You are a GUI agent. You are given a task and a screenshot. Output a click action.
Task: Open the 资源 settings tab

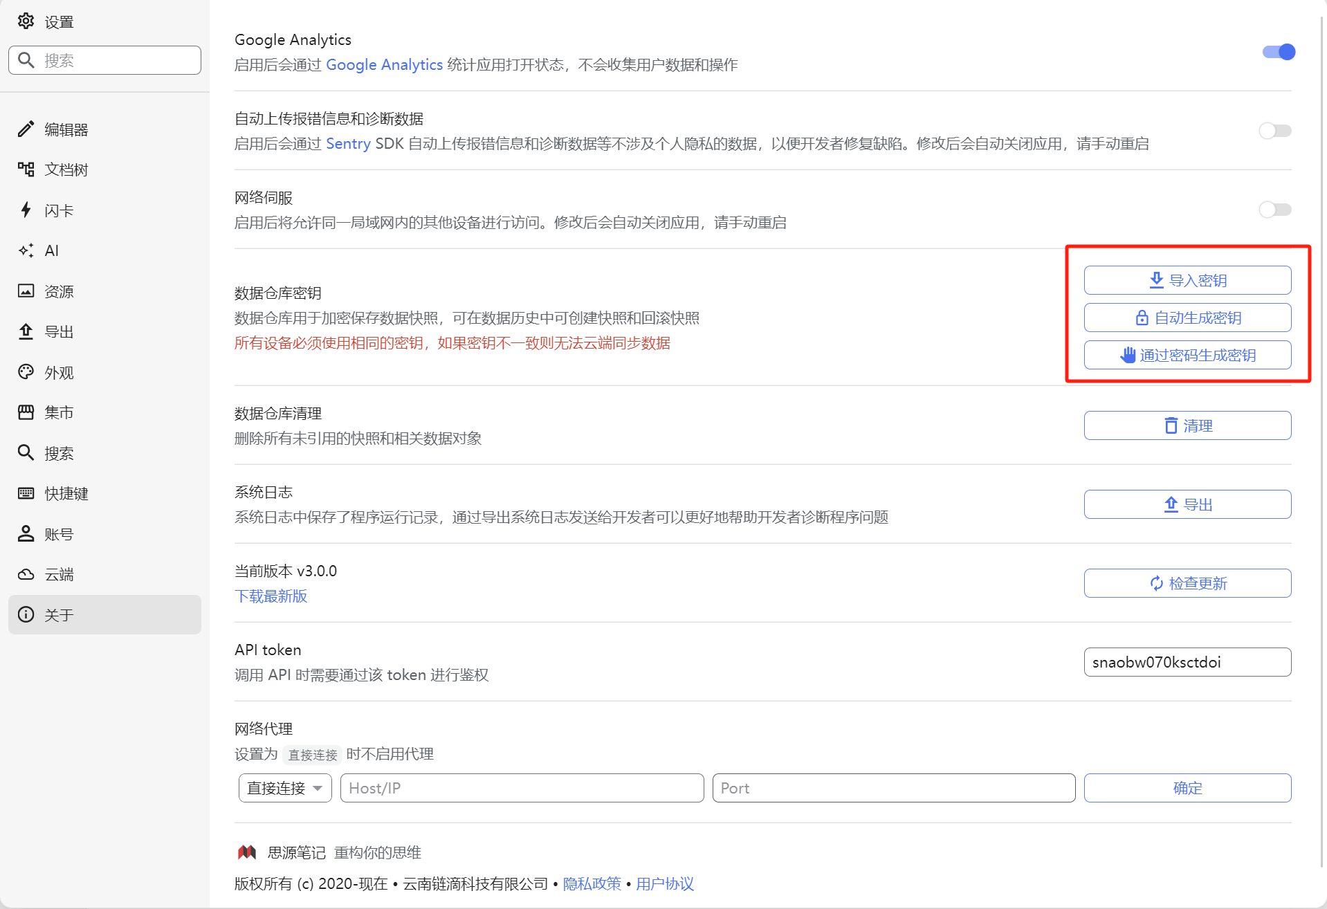click(104, 291)
